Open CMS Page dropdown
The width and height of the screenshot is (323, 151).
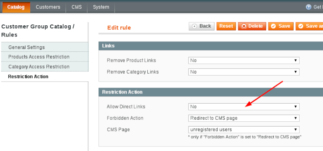244,130
